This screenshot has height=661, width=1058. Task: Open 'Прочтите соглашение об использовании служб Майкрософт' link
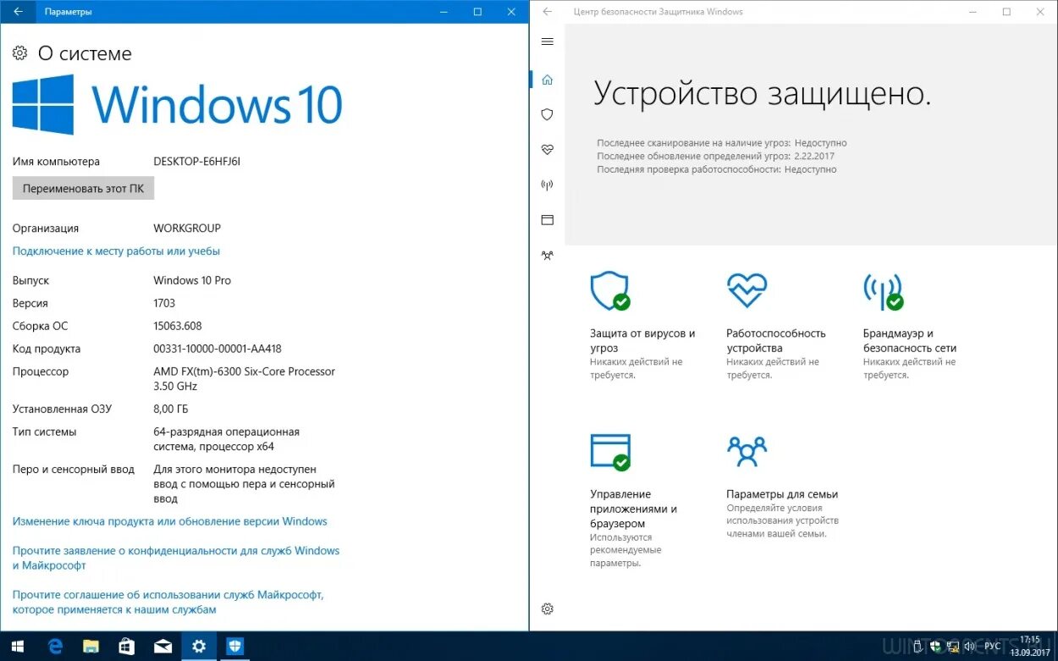click(x=168, y=602)
